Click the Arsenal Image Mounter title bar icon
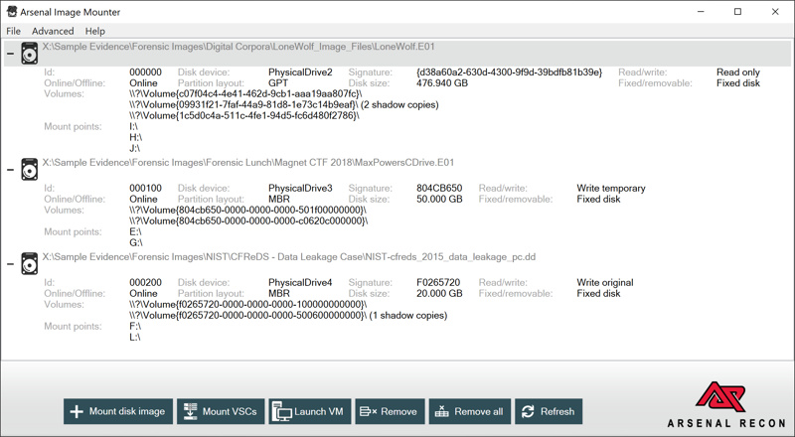This screenshot has width=795, height=437. coord(11,12)
